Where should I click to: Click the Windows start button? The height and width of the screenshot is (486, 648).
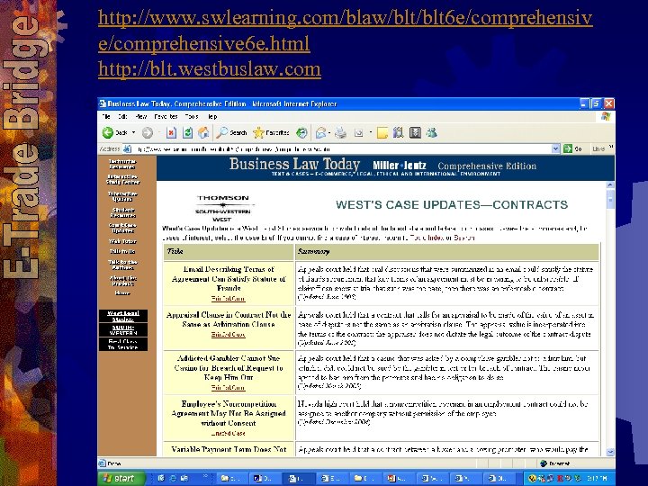pos(121,478)
